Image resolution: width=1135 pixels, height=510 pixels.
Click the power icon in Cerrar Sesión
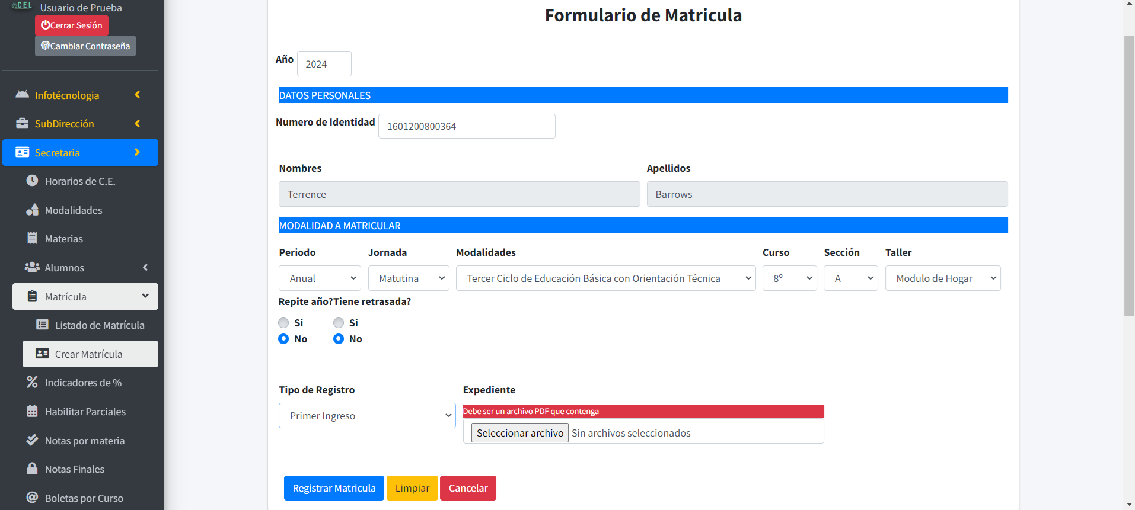45,25
